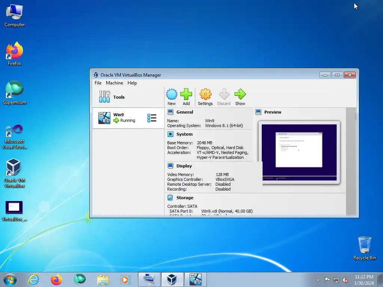
Task: Open Settings via the orange gear icon
Action: [x=205, y=97]
